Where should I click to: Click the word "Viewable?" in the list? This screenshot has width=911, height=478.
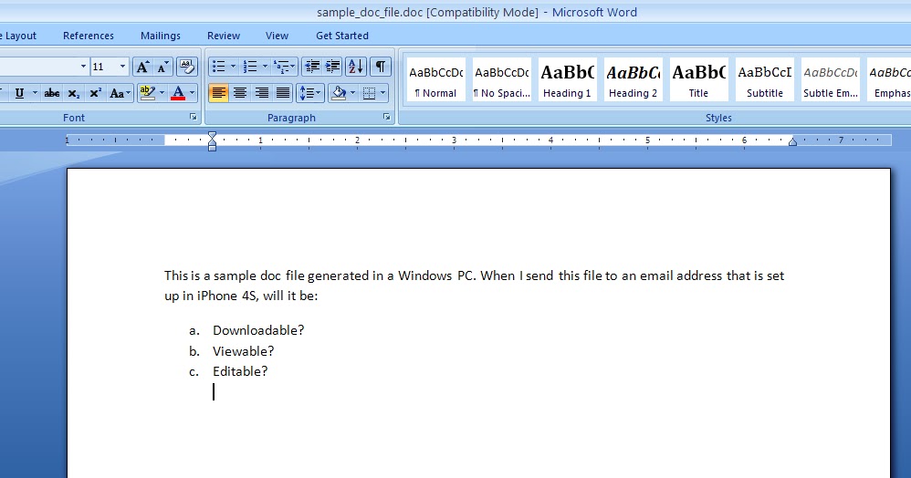244,351
